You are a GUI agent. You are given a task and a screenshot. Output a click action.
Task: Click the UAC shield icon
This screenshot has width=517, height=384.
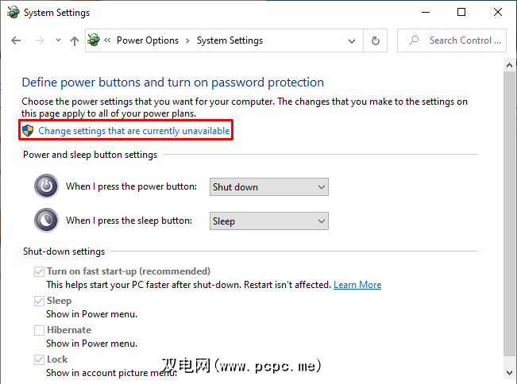[28, 130]
